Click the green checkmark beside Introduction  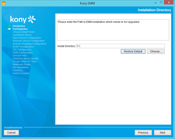coord(9,26)
